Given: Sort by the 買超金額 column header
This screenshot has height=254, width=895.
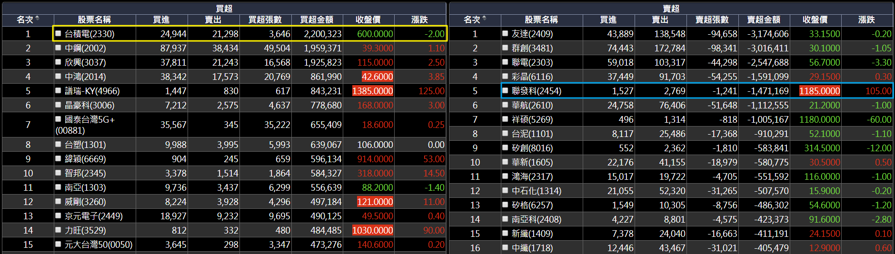Looking at the screenshot, I should point(317,20).
